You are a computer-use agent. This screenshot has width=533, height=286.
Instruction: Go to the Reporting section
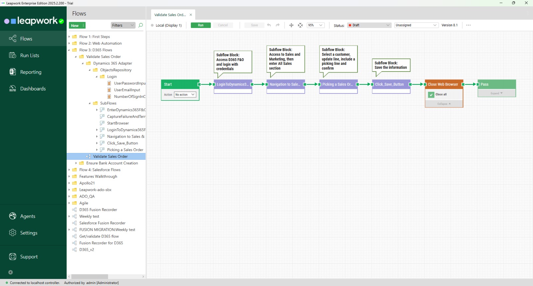point(31,72)
